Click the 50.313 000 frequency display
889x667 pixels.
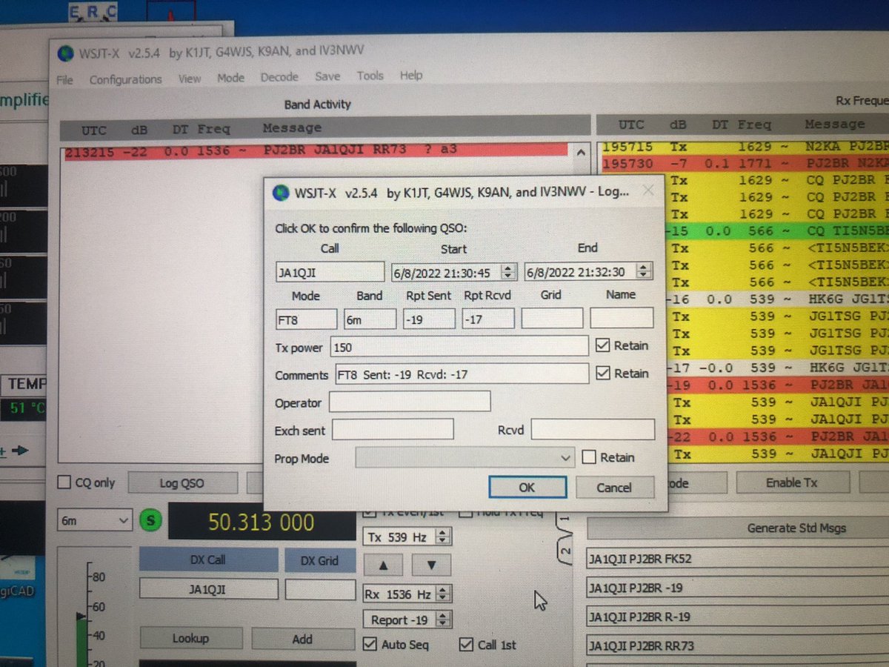[x=261, y=522]
